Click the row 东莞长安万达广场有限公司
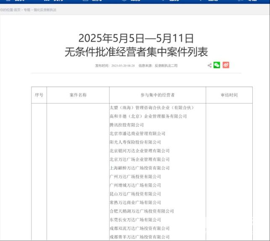270x241 pixels. [x=135, y=220]
